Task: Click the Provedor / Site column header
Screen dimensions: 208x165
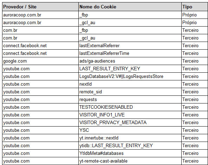Action: coord(40,7)
